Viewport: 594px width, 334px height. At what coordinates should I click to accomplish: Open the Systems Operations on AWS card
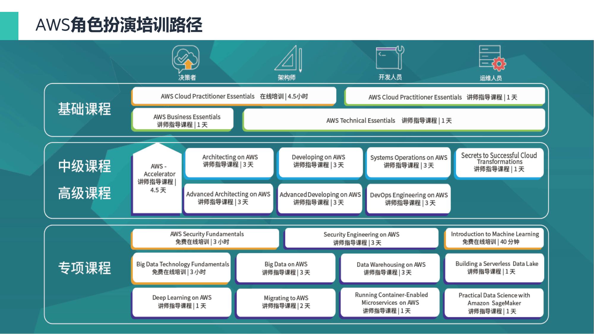pos(408,163)
